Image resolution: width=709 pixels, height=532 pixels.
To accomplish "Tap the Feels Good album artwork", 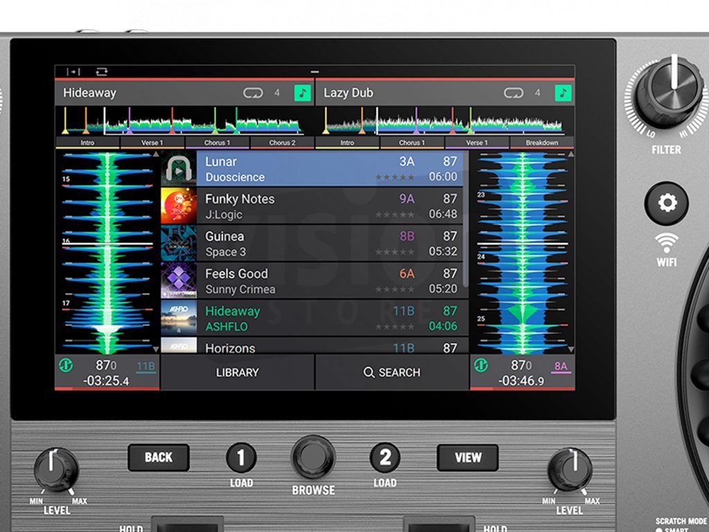I will (179, 281).
